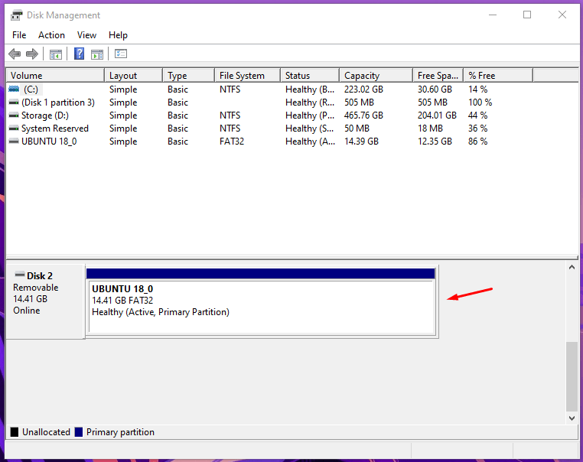583x462 pixels.
Task: Click the Disk Management title bar icon
Action: pos(16,15)
